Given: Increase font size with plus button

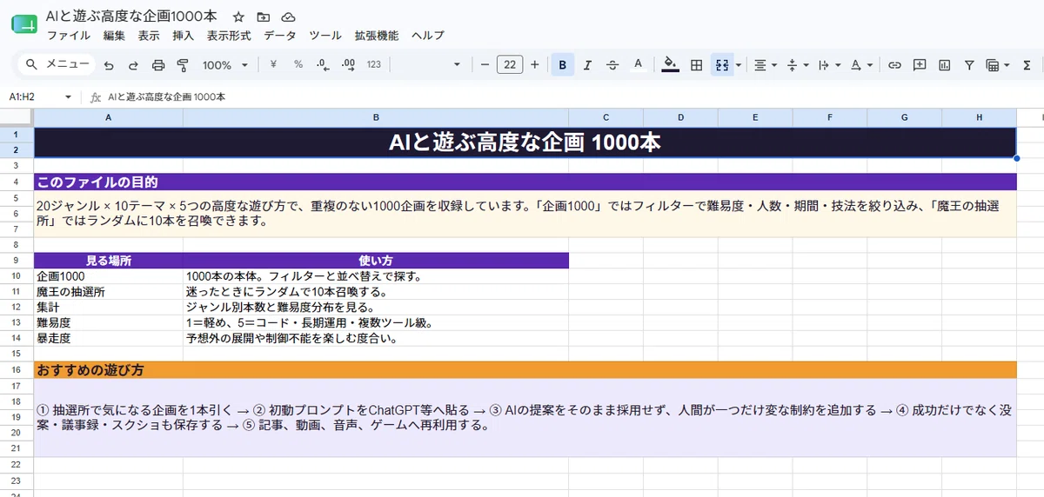Looking at the screenshot, I should 534,64.
